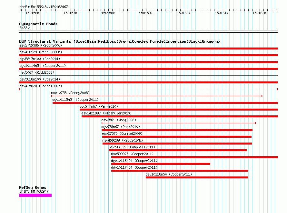Select nsv499289 (Kidd2010b) label
This screenshot has width=287, height=213.
pyautogui.click(x=123, y=140)
